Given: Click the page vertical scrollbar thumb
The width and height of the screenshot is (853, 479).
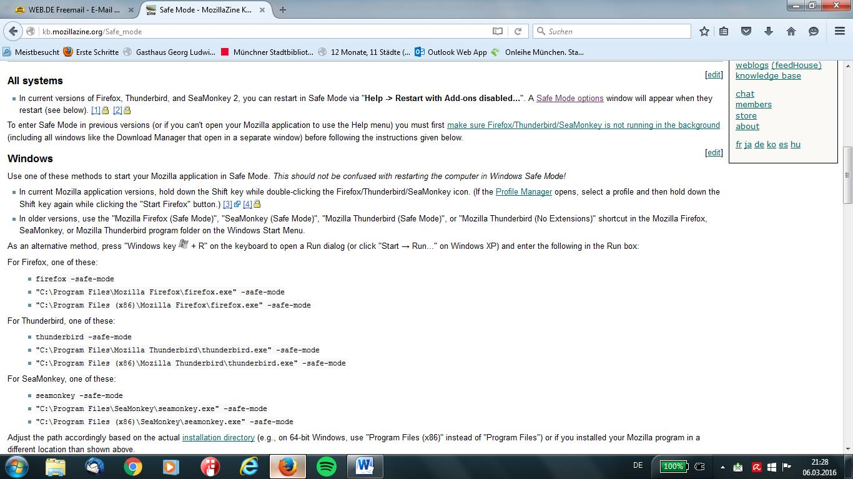Looking at the screenshot, I should coord(847,175).
